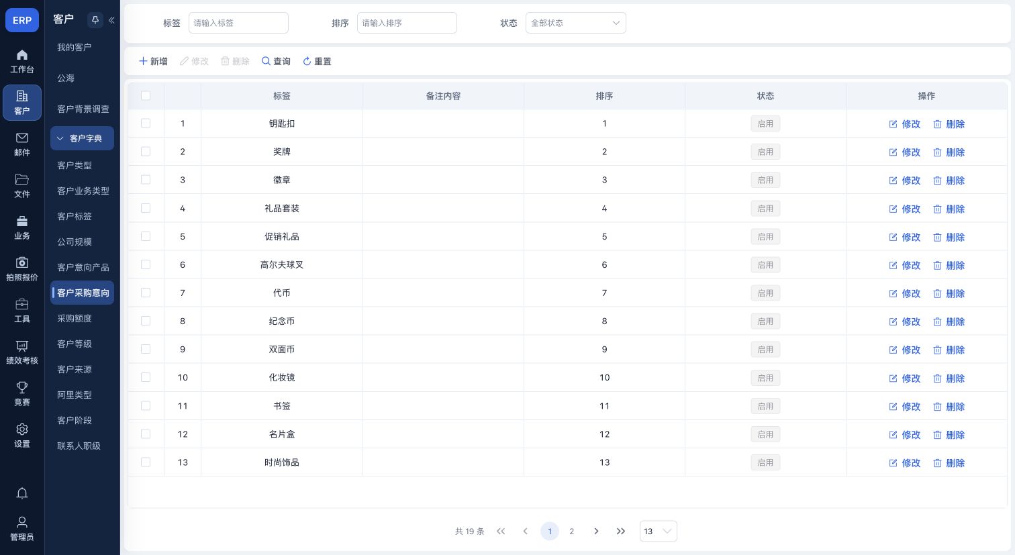
Task: Click the trash icon for 奖牌
Action: point(937,152)
